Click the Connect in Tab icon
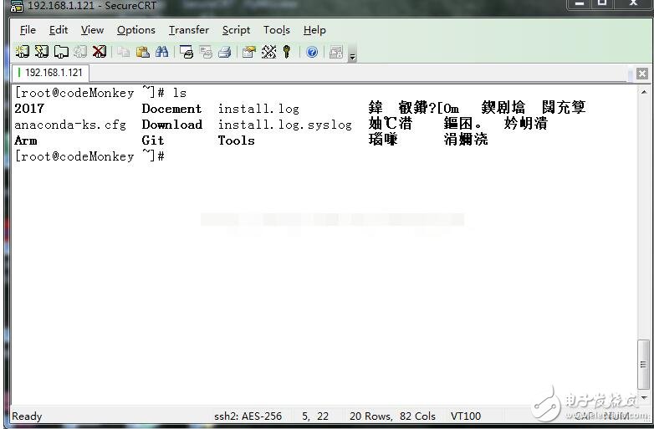Screen dimensions: 654x429 [x=61, y=52]
